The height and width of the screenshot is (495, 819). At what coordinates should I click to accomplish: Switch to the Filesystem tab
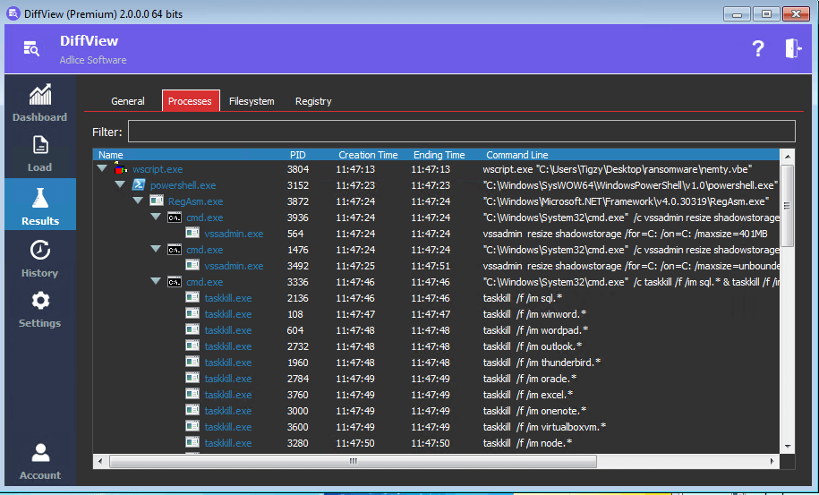coord(252,101)
